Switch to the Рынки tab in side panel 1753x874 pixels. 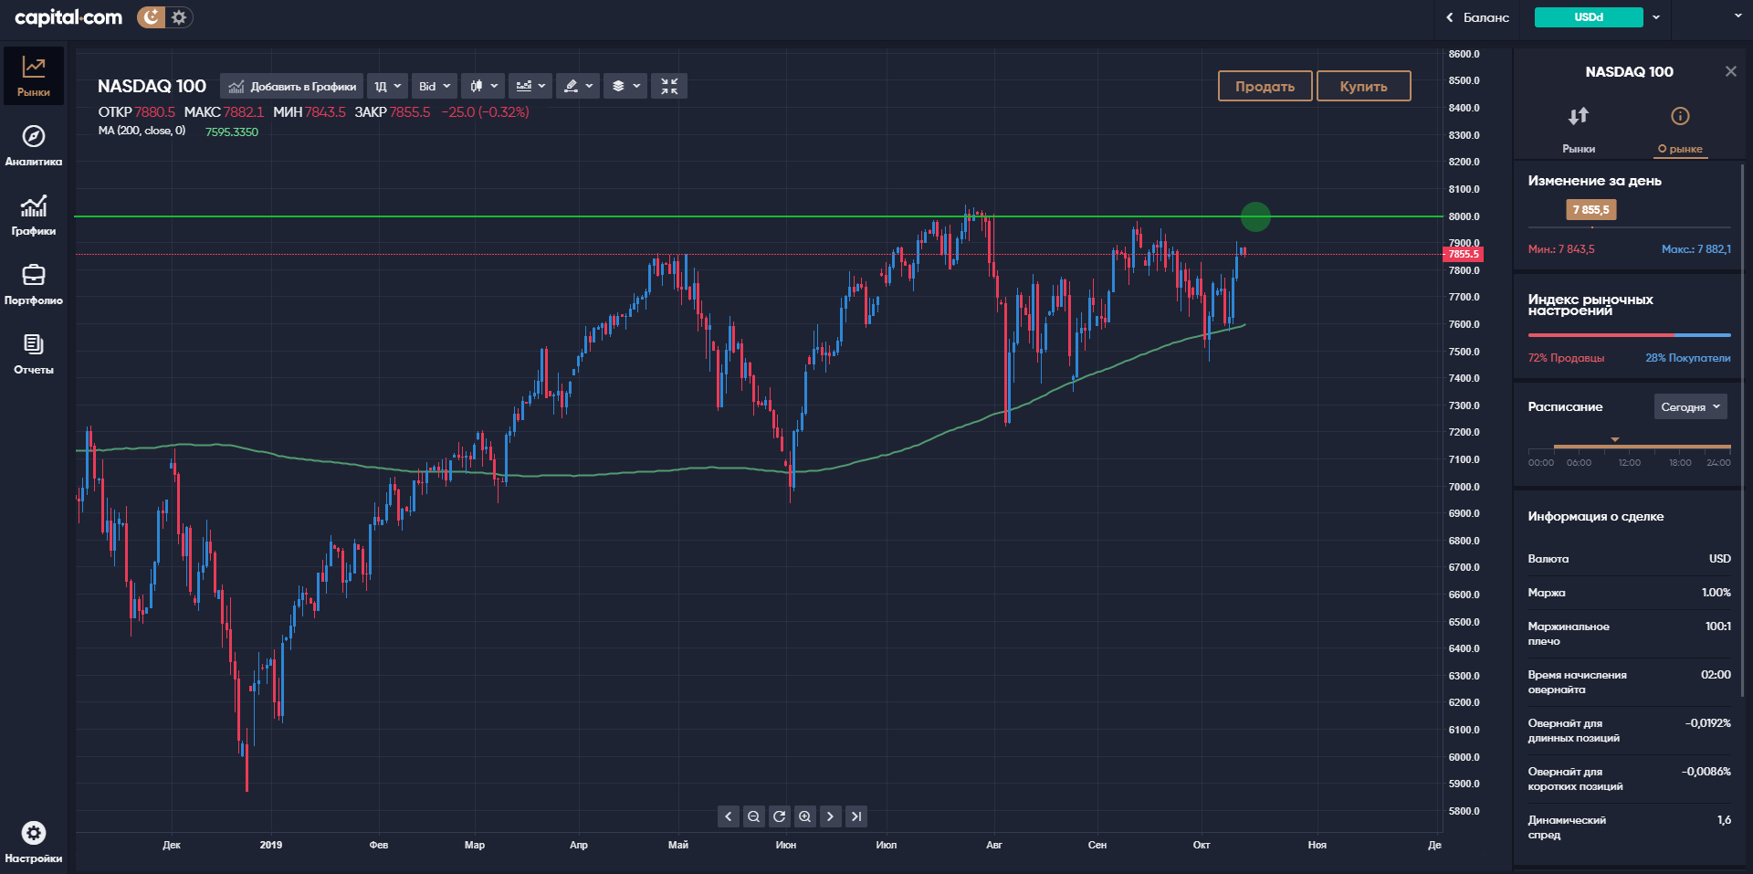pos(1579,129)
